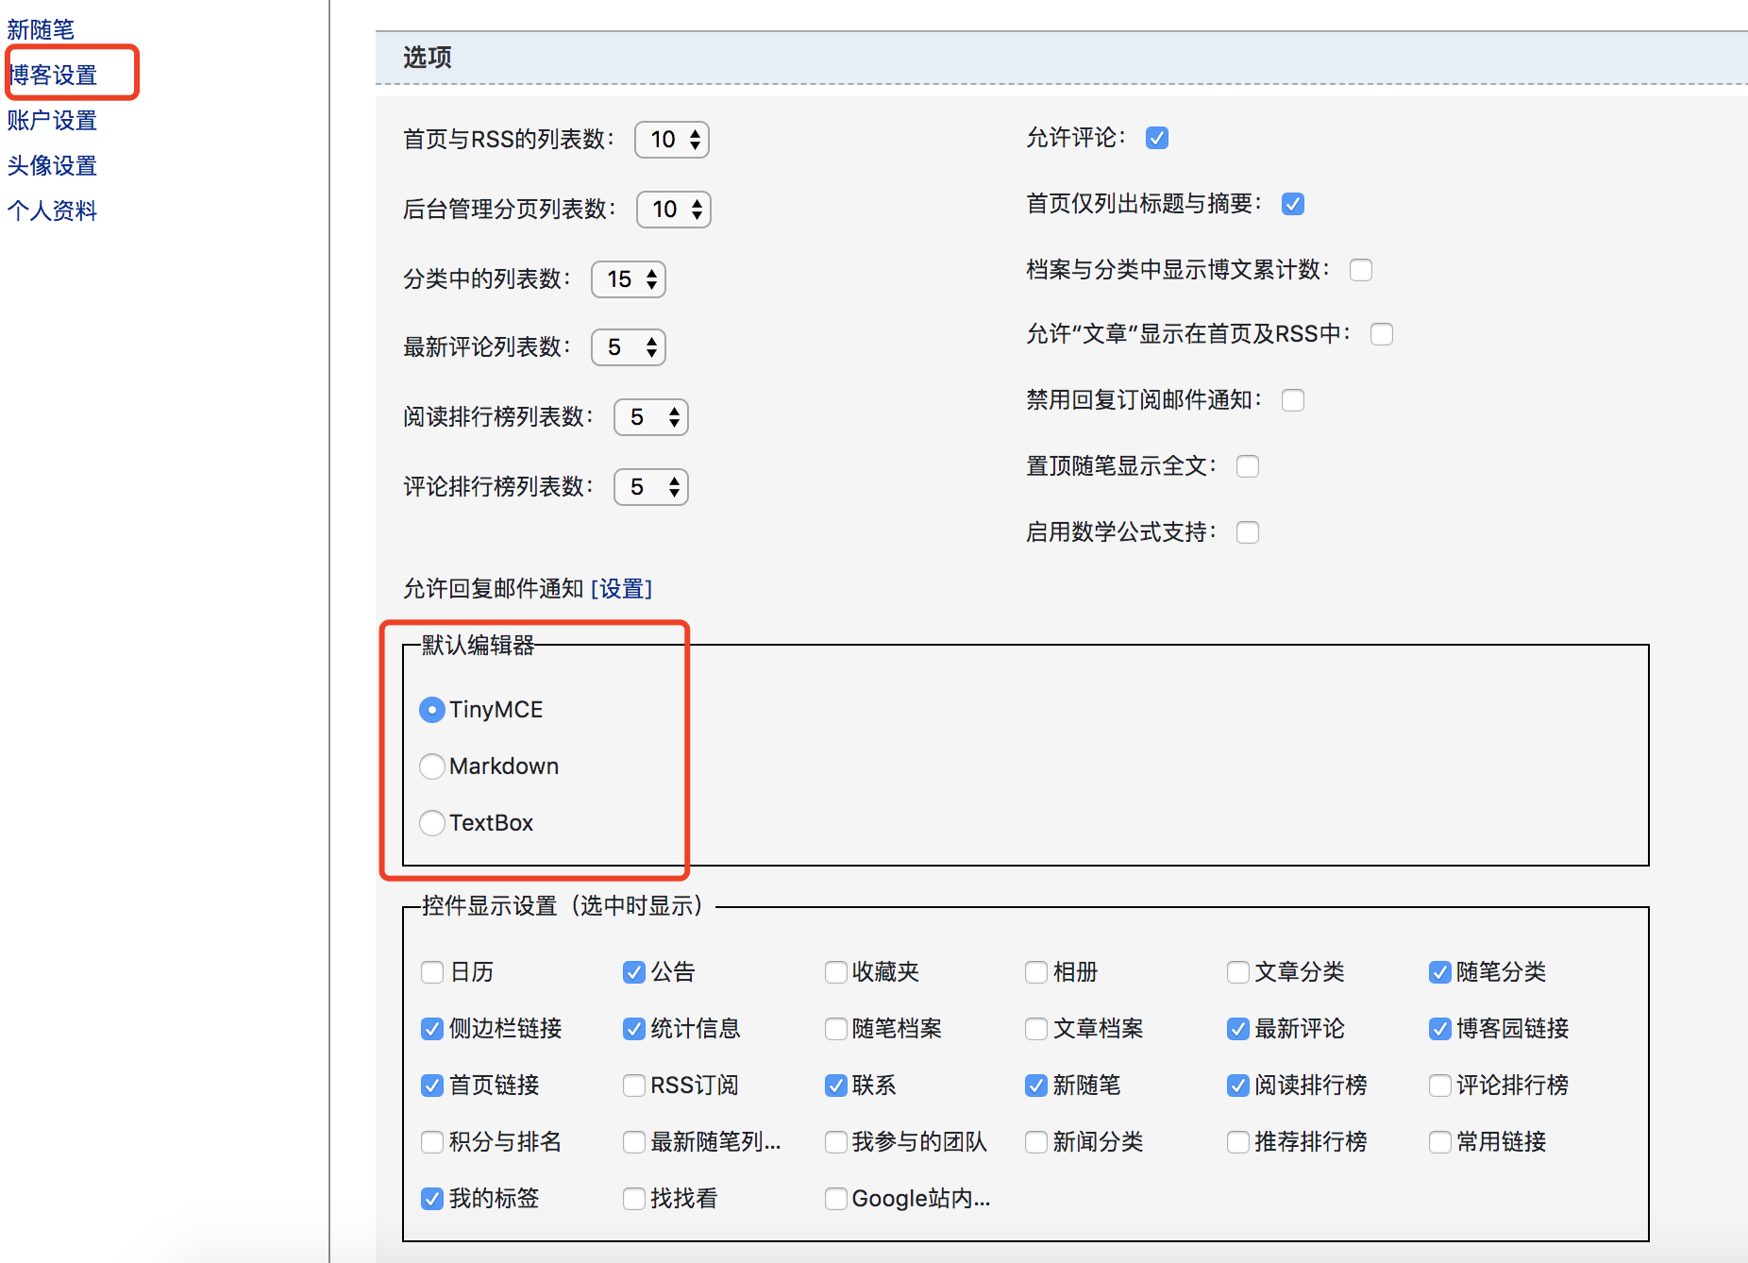Check 我参与的团队 widget option
The width and height of the screenshot is (1748, 1263).
coord(836,1142)
